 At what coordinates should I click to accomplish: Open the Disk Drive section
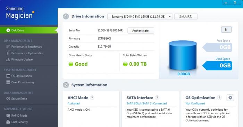[29, 30]
